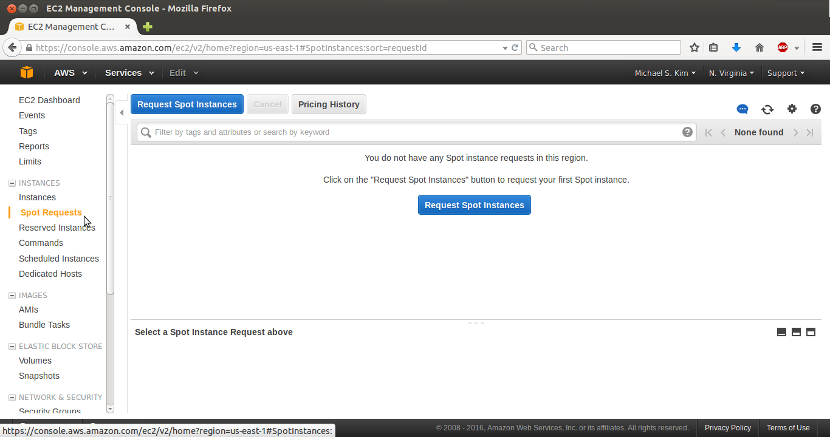Click the filter by tags search field
The height and width of the screenshot is (437, 830).
point(417,132)
